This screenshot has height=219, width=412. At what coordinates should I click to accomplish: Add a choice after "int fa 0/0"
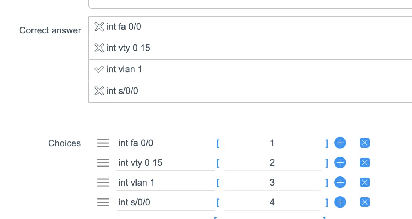coord(340,143)
